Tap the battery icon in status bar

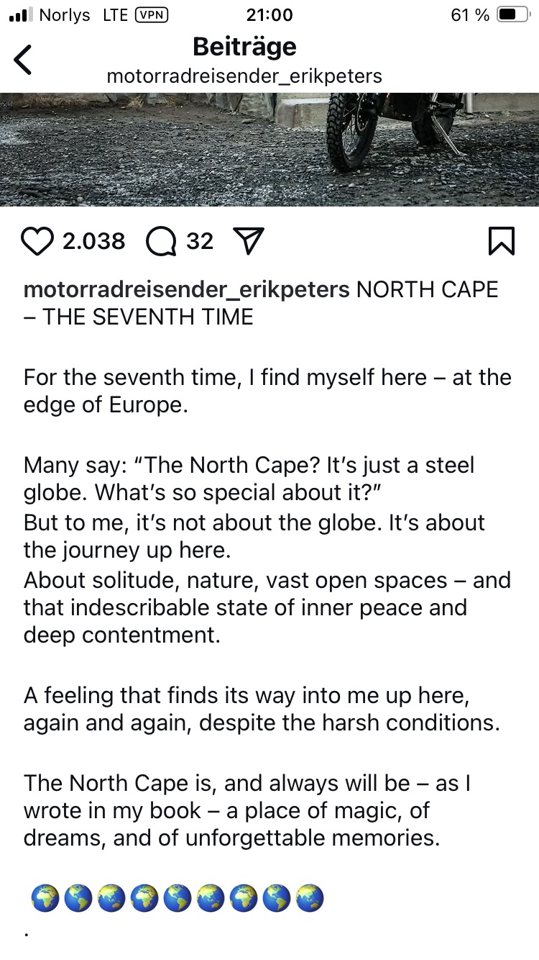[x=512, y=14]
